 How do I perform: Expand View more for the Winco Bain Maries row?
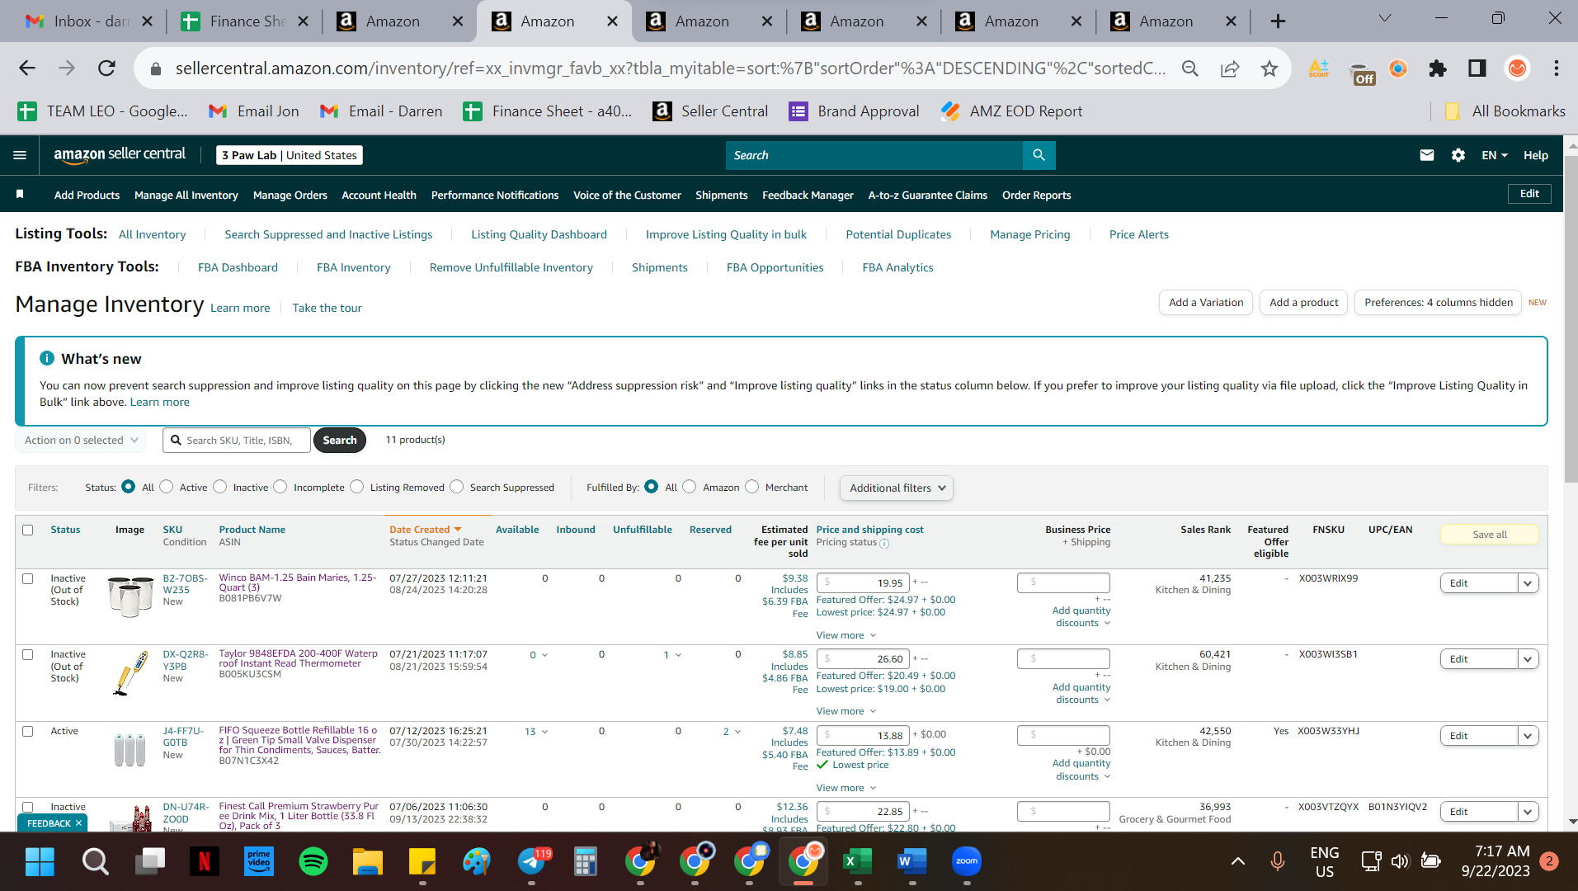point(846,635)
